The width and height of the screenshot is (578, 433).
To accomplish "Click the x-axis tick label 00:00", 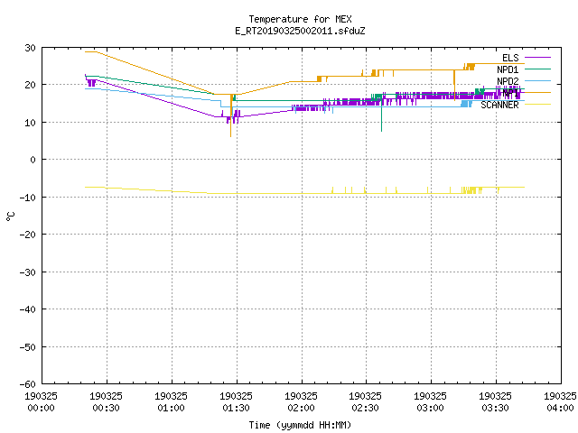I will (41, 408).
